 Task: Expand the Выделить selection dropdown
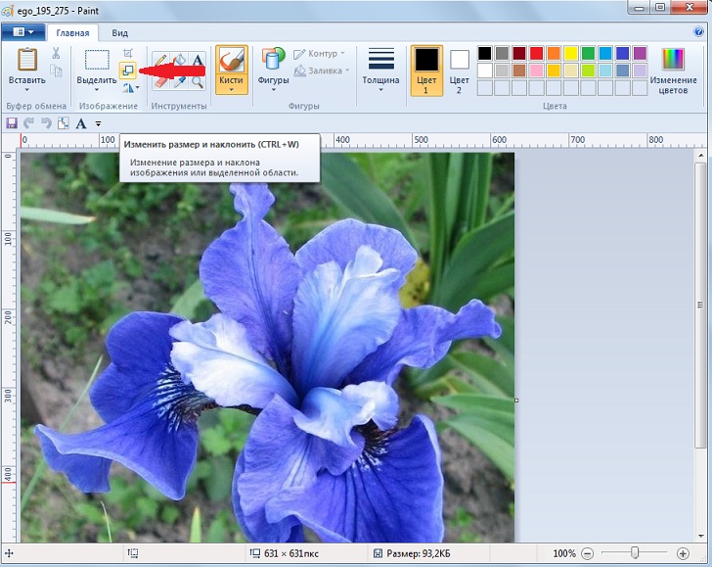point(97,89)
